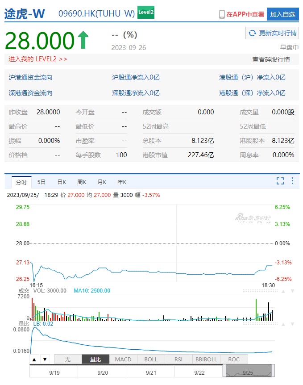Screen dimensions: 303x385
Task: Switch to the 月K chart tab
Action: tap(102, 182)
